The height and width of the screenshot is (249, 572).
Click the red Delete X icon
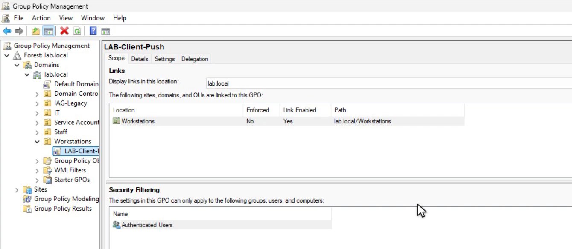(x=64, y=31)
